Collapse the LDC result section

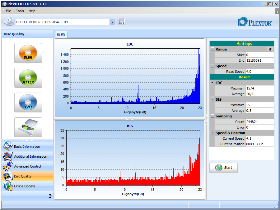point(212,82)
